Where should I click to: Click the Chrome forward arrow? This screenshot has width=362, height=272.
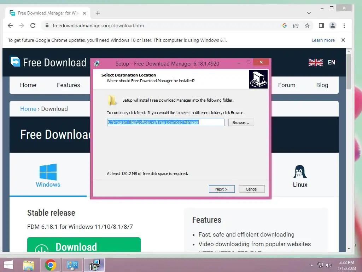(22, 25)
